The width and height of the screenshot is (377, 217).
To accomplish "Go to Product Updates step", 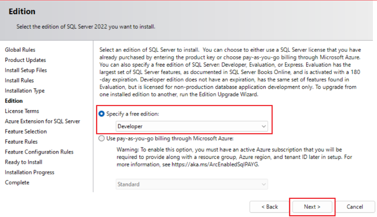I will coord(25,60).
